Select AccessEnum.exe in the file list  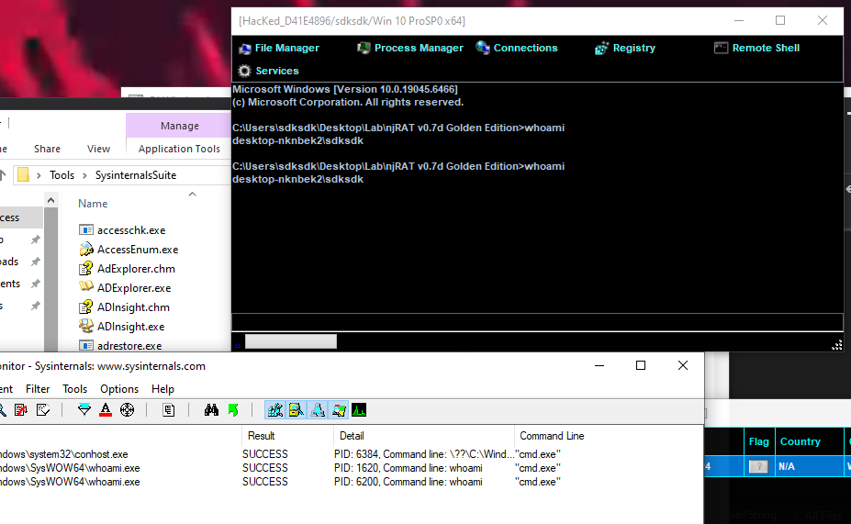click(138, 250)
